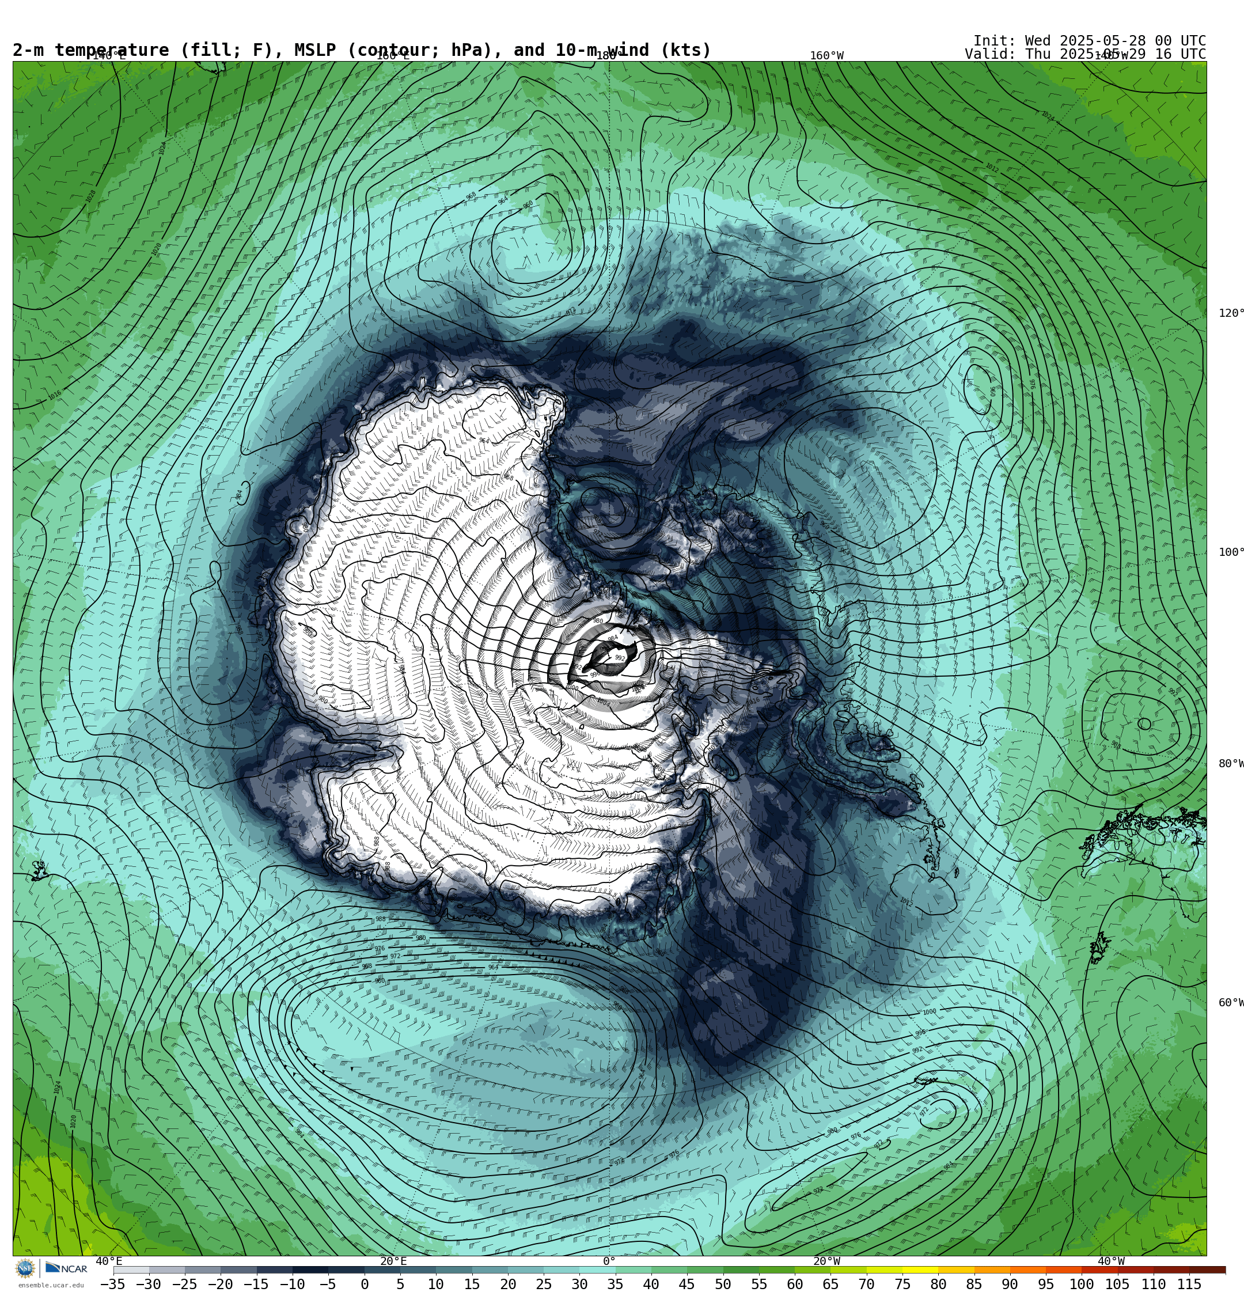This screenshot has height=1292, width=1244.
Task: Click the -35 colorbar tick label
Action: (113, 1284)
